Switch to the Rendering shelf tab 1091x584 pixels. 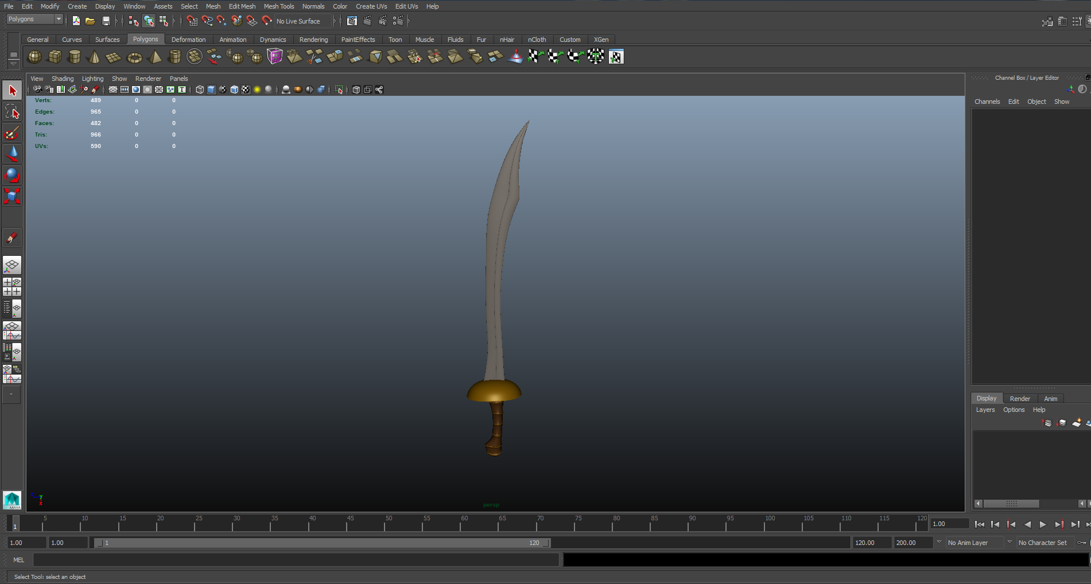[x=313, y=40]
